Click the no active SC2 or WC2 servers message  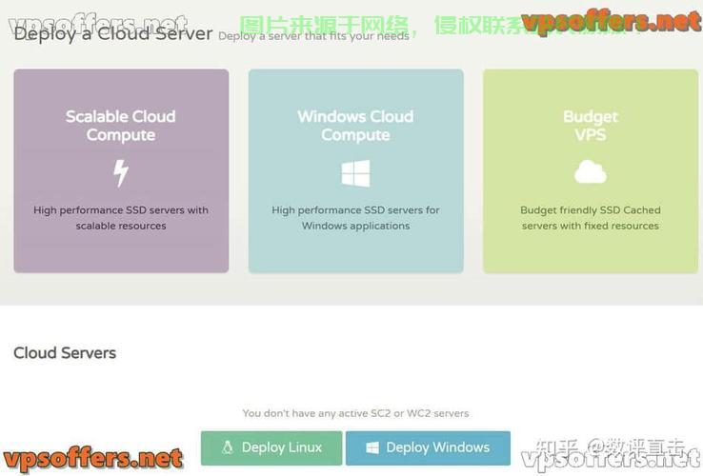[355, 413]
